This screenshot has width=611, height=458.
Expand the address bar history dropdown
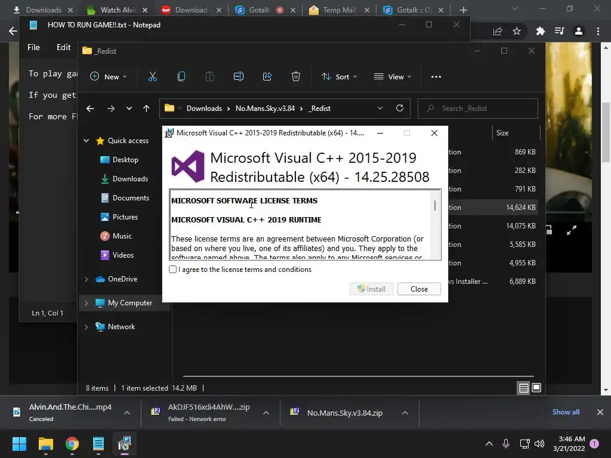(380, 109)
